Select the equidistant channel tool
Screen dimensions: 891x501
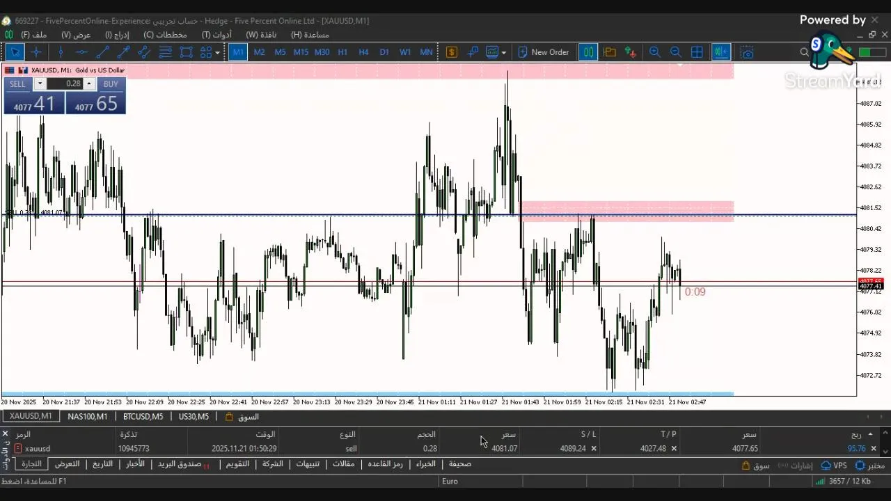tap(144, 52)
